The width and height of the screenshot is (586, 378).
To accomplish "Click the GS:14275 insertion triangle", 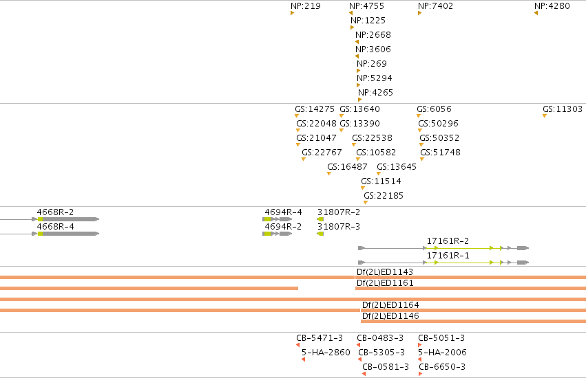I will 297,116.
